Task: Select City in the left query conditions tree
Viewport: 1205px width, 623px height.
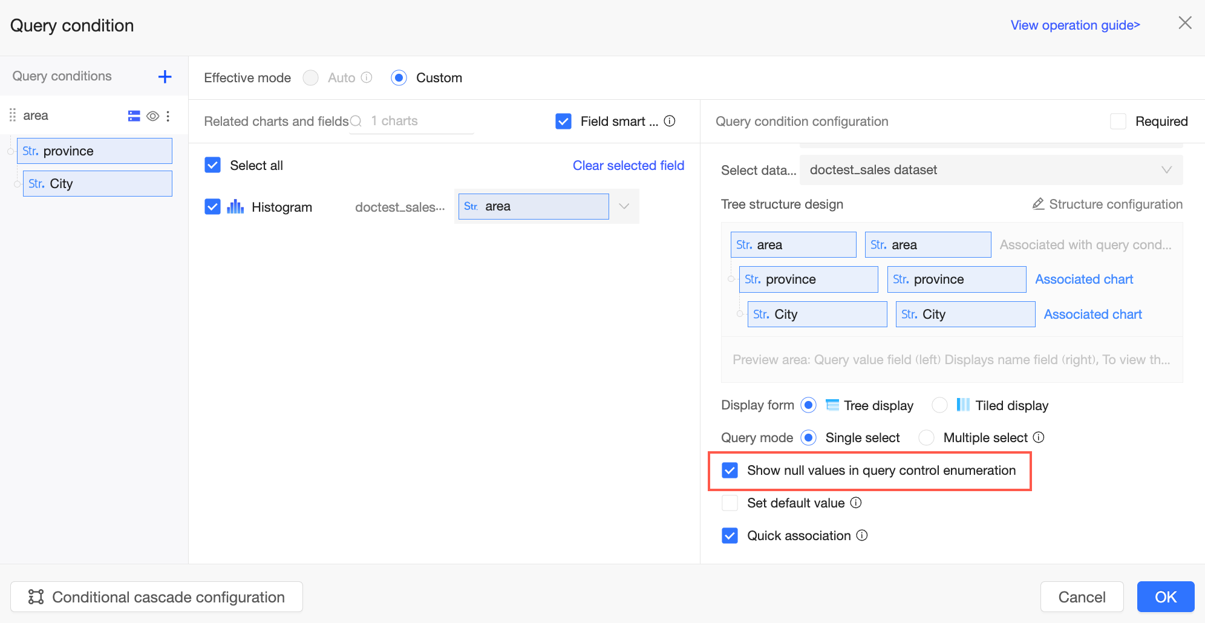Action: click(97, 183)
